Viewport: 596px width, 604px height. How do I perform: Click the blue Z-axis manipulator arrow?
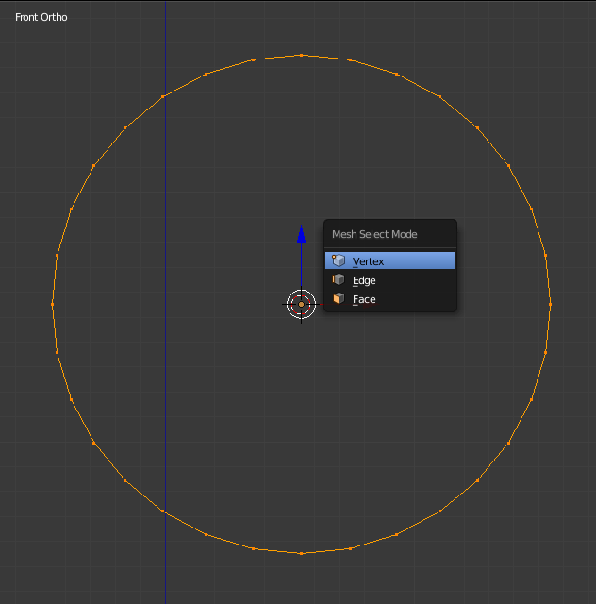(301, 234)
